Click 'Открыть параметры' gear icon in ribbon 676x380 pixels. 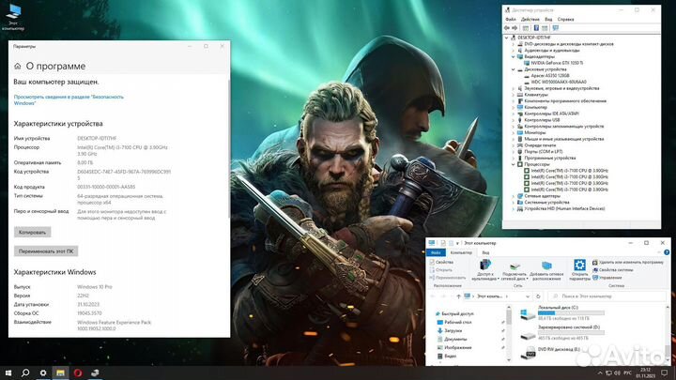tap(579, 269)
